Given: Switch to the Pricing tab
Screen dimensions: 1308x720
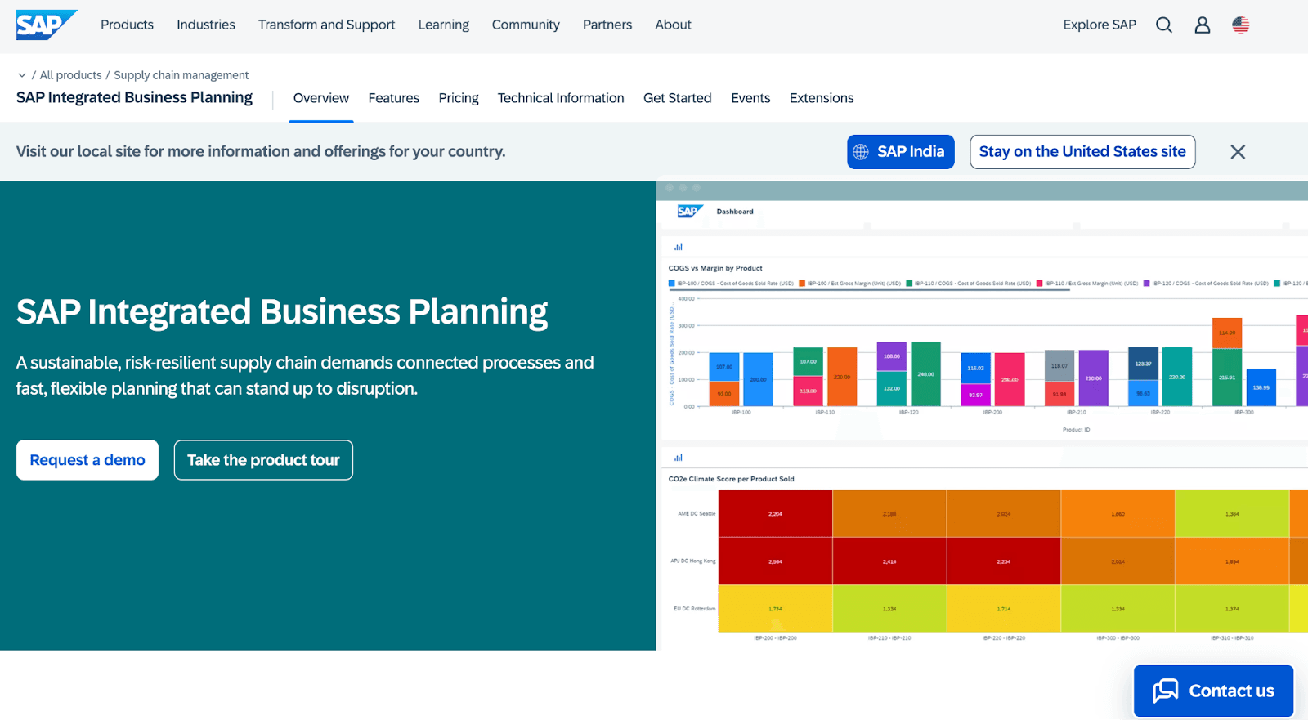Looking at the screenshot, I should pos(459,98).
